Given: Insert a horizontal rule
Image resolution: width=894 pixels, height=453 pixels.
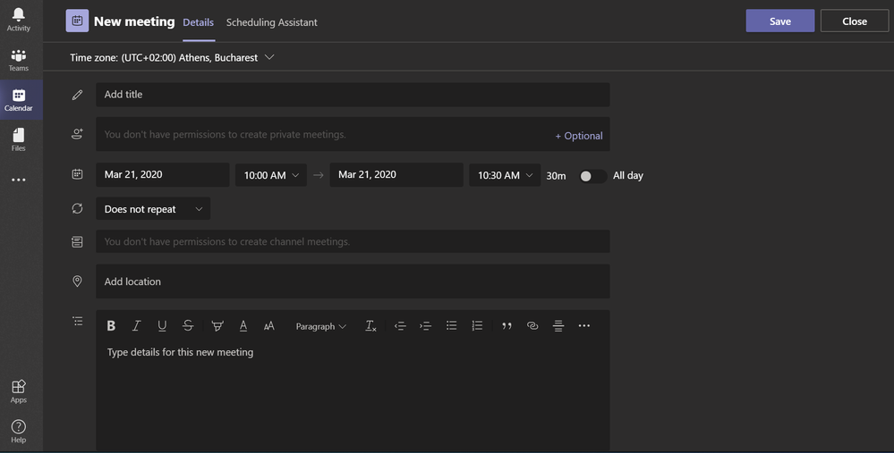Looking at the screenshot, I should (558, 325).
